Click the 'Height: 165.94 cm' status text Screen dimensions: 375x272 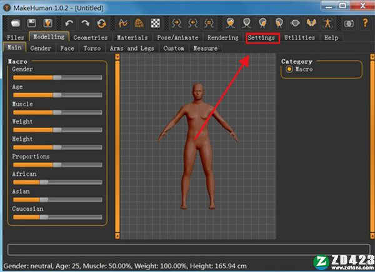point(218,266)
